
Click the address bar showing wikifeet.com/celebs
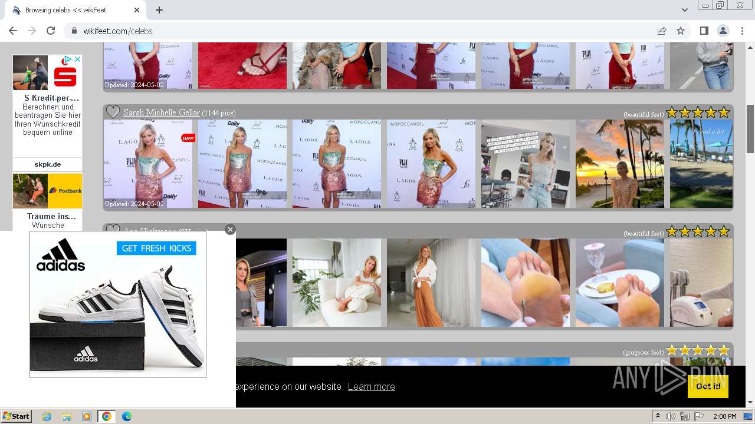pos(360,31)
